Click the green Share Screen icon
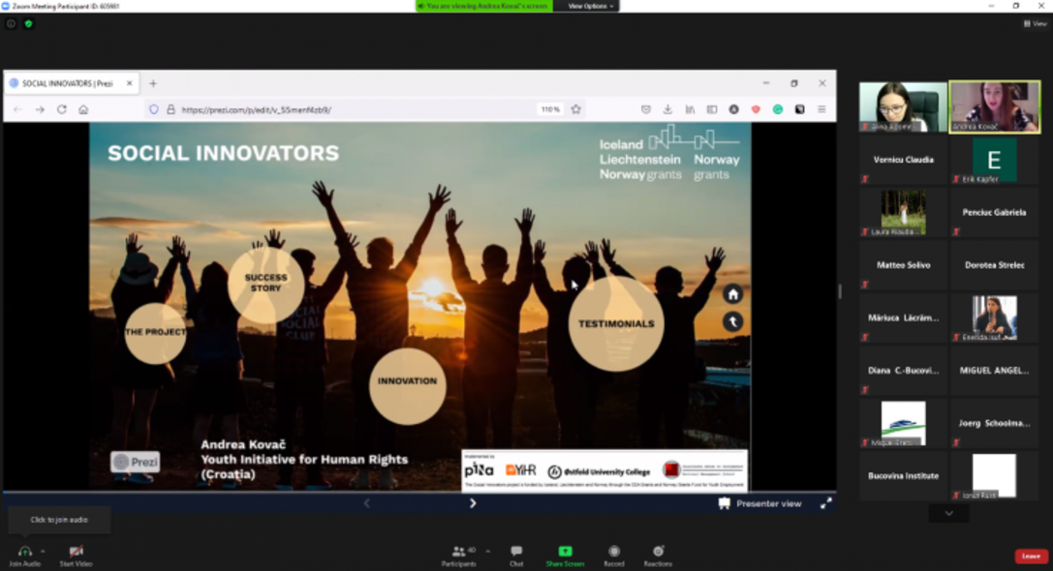 pyautogui.click(x=565, y=552)
